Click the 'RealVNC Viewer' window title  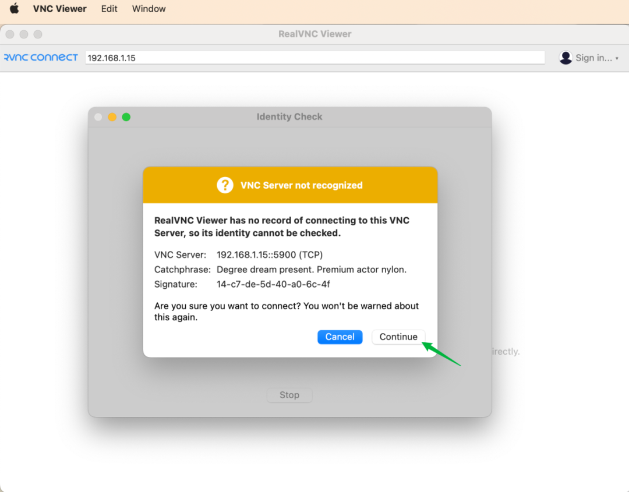click(x=315, y=34)
